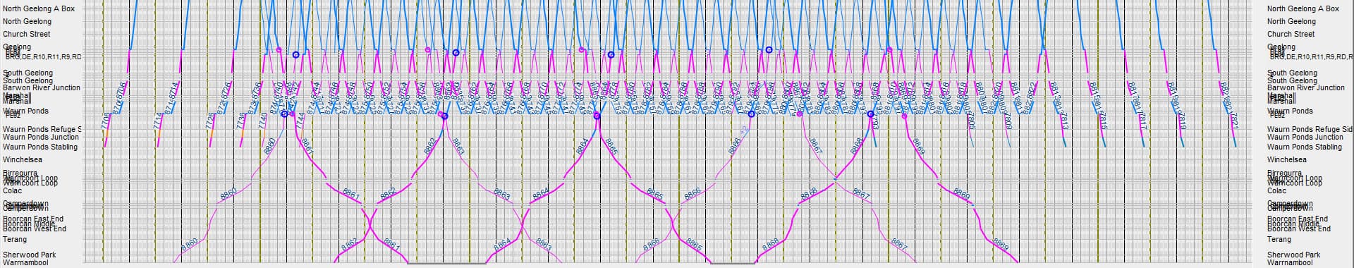Select 'Waurn Ponds Refuge Sid' station label
Viewport: 1354px width, 268px height.
pyautogui.click(x=1310, y=130)
